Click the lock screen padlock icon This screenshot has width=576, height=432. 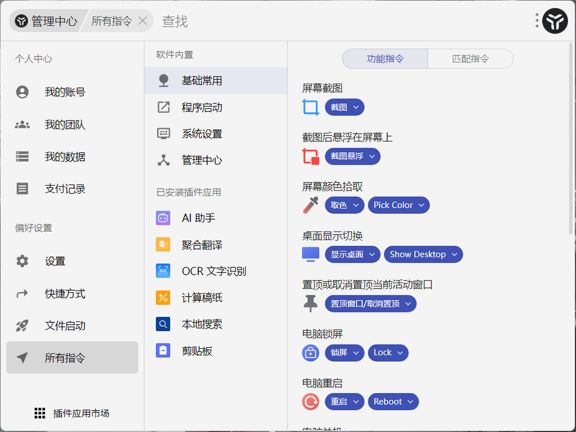(310, 353)
